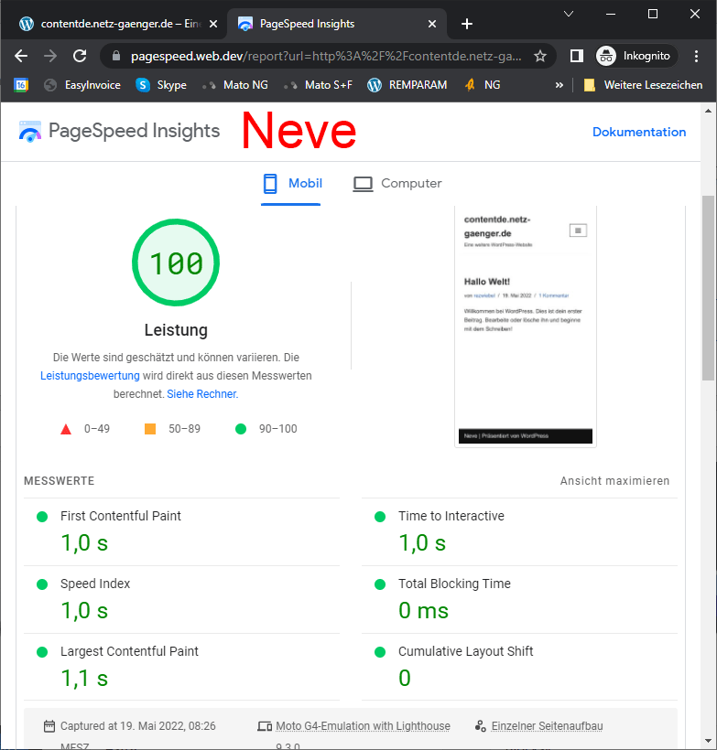The image size is (717, 750).
Task: Select the Mobil results tab
Action: pos(292,183)
